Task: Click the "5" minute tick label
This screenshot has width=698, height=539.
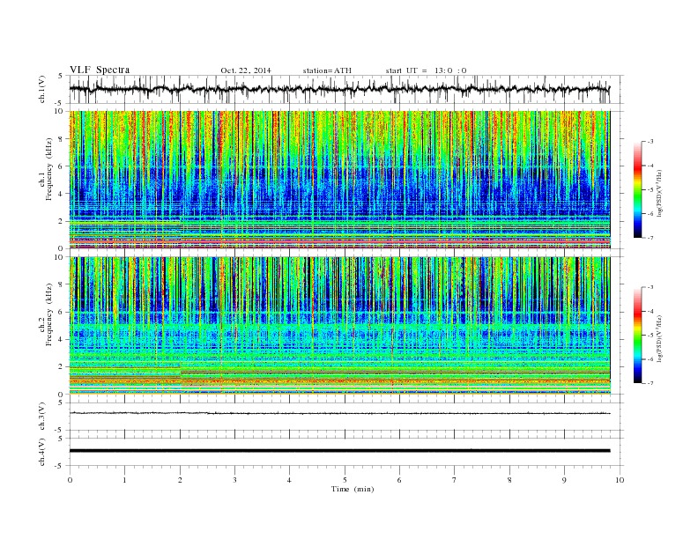Action: 345,480
